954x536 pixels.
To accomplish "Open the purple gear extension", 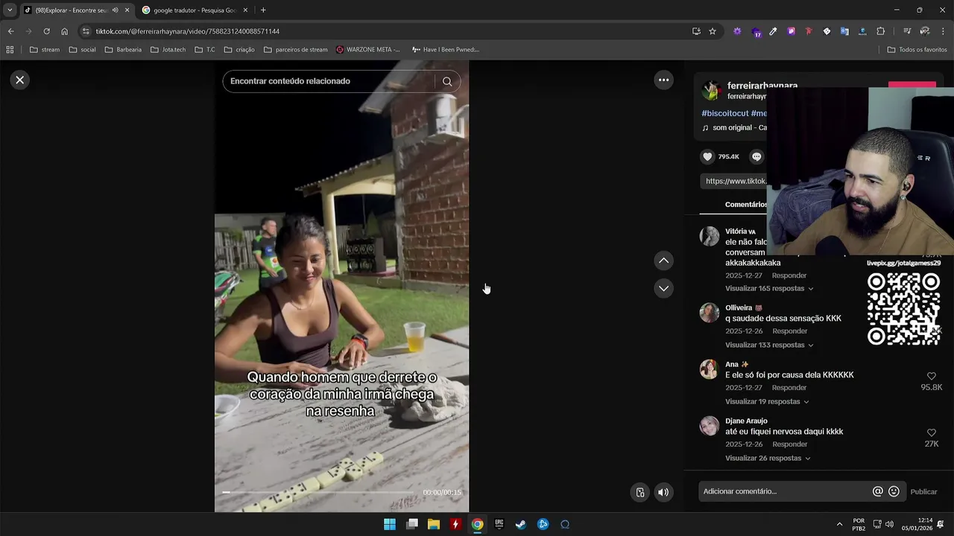I will coord(737,31).
